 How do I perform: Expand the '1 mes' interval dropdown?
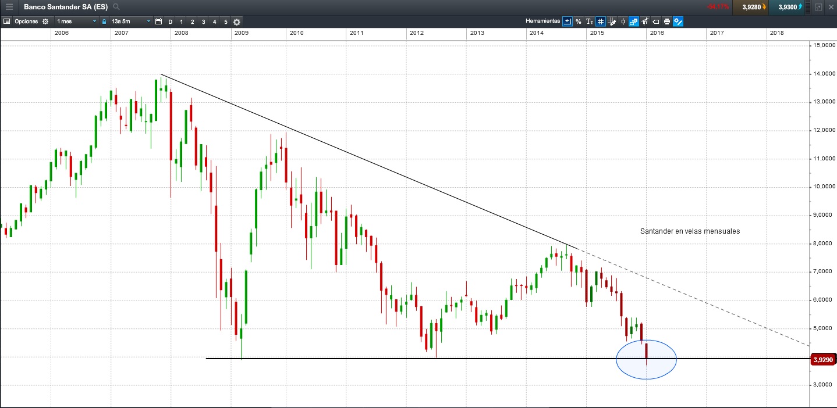pos(76,22)
